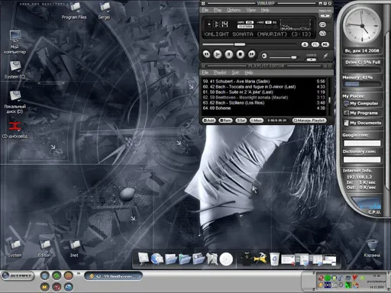Open the Мой компьютер desktop icon
Screen dimensions: 391x293
[x=15, y=42]
